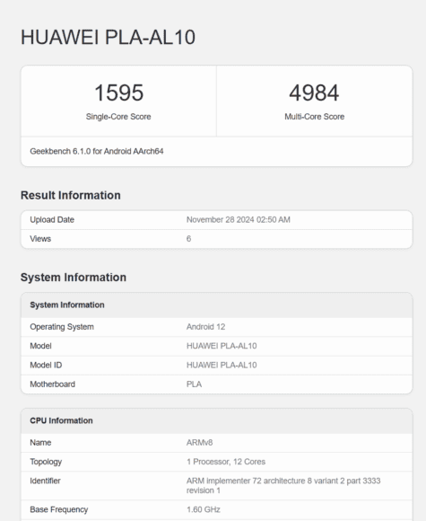This screenshot has height=521, width=426.
Task: Click the Name label in CPU table
Action: point(40,443)
